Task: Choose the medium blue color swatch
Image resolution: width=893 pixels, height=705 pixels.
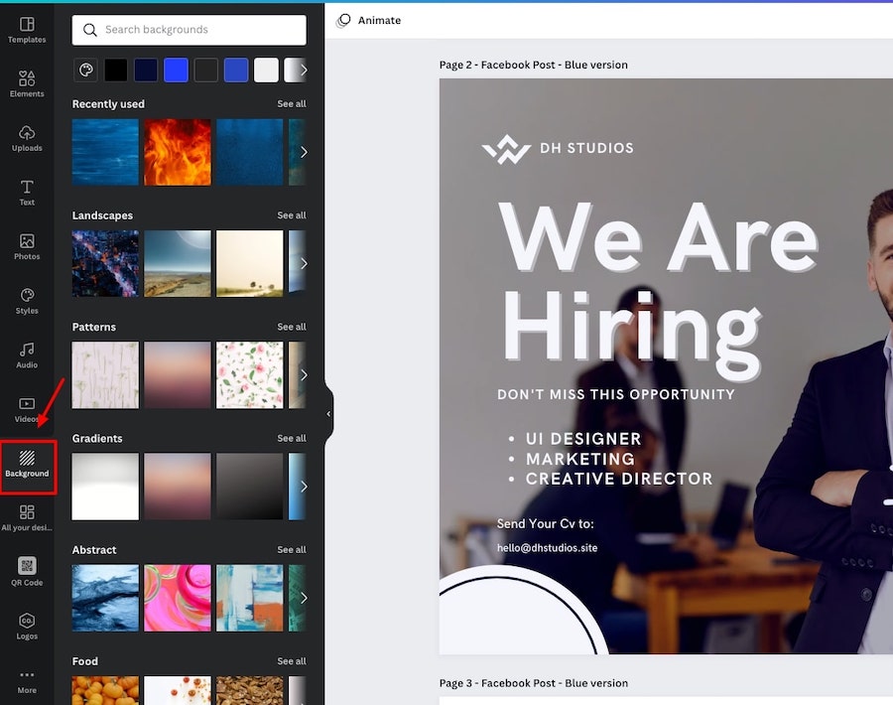Action: tap(236, 70)
